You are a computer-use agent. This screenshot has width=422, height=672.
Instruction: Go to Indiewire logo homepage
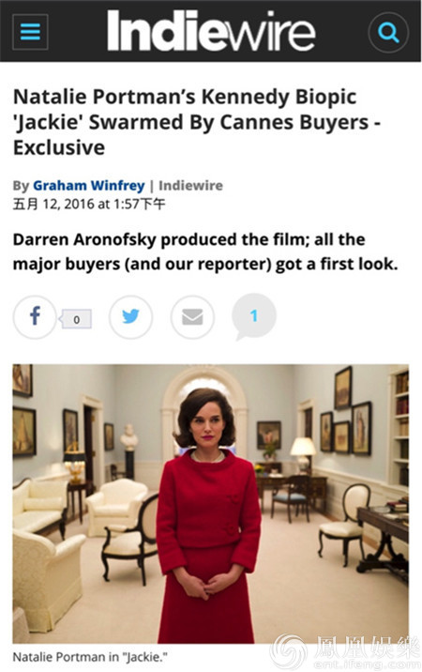point(211,31)
